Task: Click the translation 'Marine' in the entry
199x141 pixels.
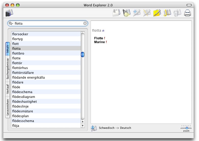Action: pos(99,42)
